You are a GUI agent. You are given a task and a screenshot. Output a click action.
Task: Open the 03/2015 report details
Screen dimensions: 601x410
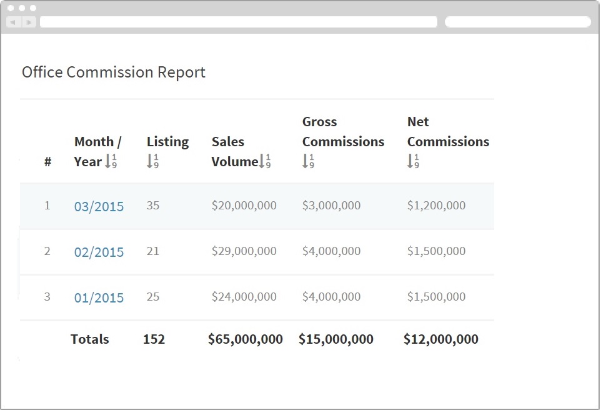pyautogui.click(x=99, y=206)
